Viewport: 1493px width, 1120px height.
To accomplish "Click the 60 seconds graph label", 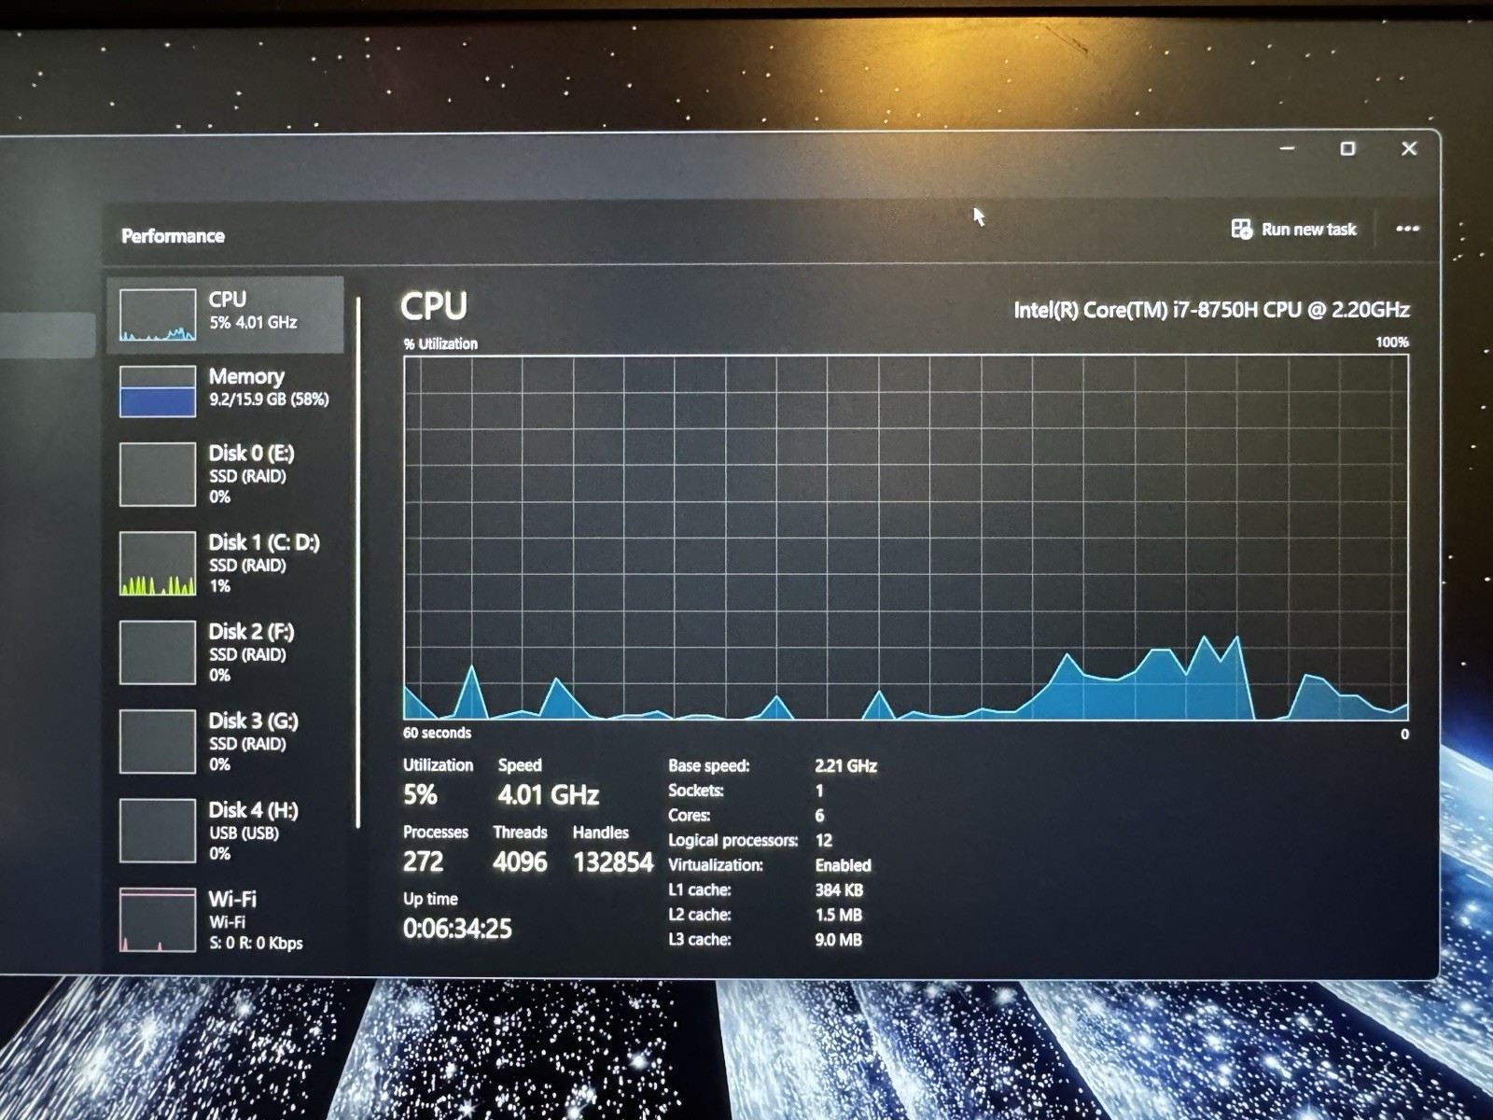I will (x=437, y=733).
